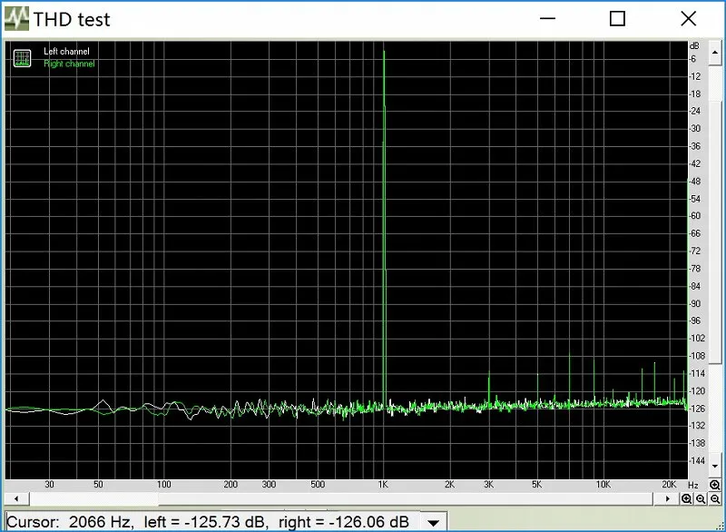Click the corner zoom-out magnifier under the Hz zoom-in
726x532 pixels.
tap(715, 498)
